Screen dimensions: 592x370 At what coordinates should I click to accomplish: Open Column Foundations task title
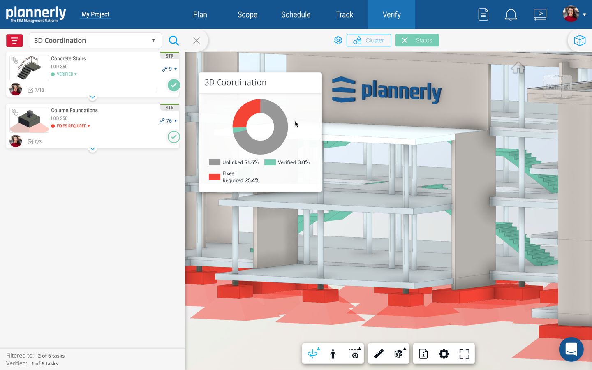(74, 111)
